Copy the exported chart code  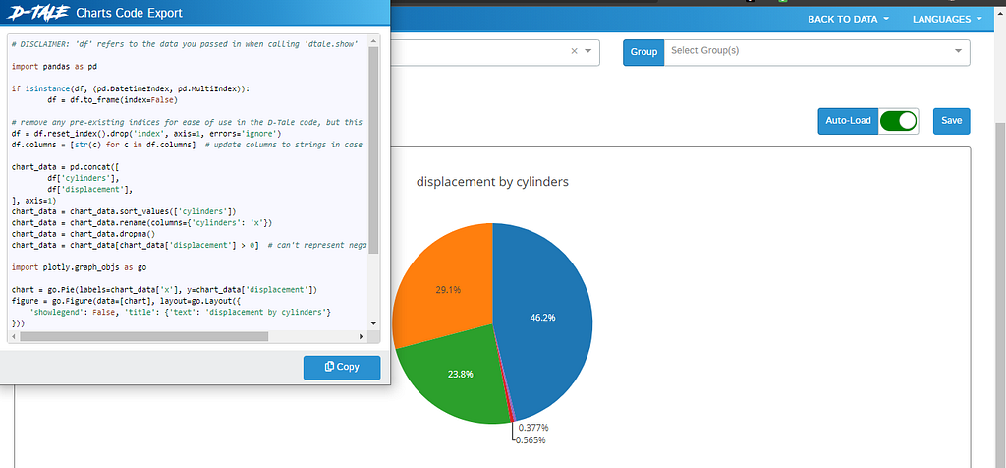coord(342,367)
